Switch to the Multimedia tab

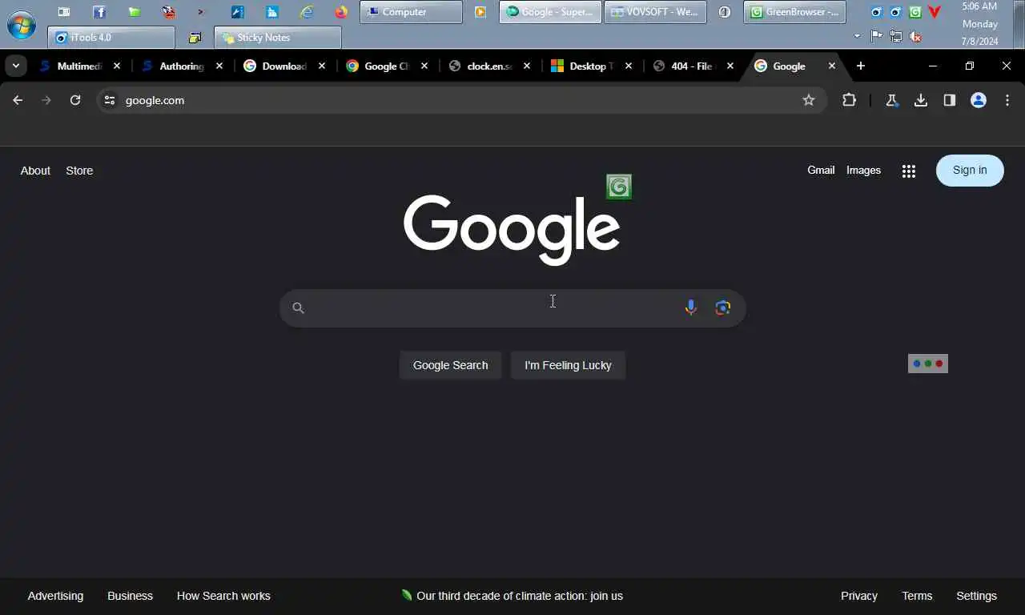pyautogui.click(x=79, y=66)
